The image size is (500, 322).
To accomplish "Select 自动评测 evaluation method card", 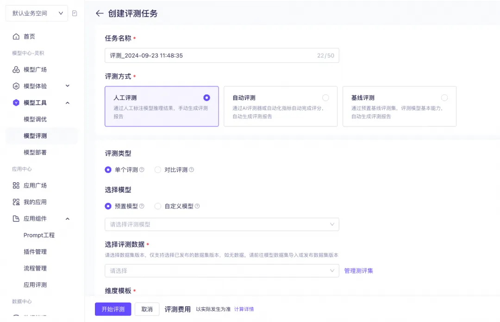I will tap(281, 106).
